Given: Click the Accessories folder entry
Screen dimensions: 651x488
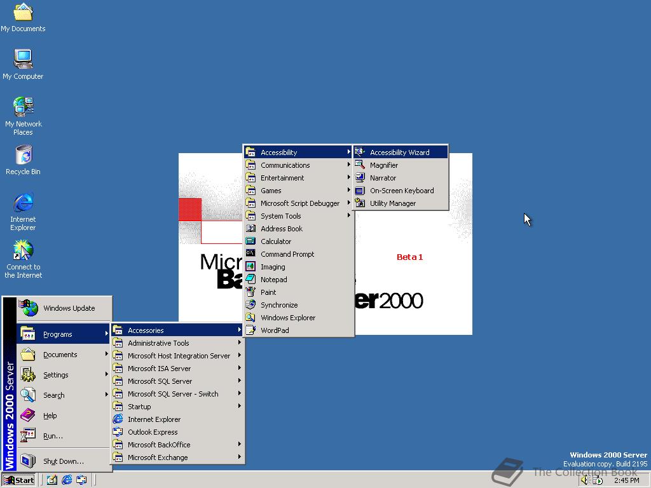Looking at the screenshot, I should coord(177,330).
